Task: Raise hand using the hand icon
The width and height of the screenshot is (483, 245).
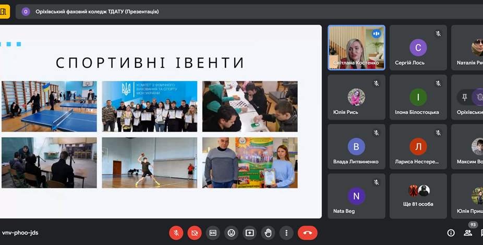Action: click(268, 232)
